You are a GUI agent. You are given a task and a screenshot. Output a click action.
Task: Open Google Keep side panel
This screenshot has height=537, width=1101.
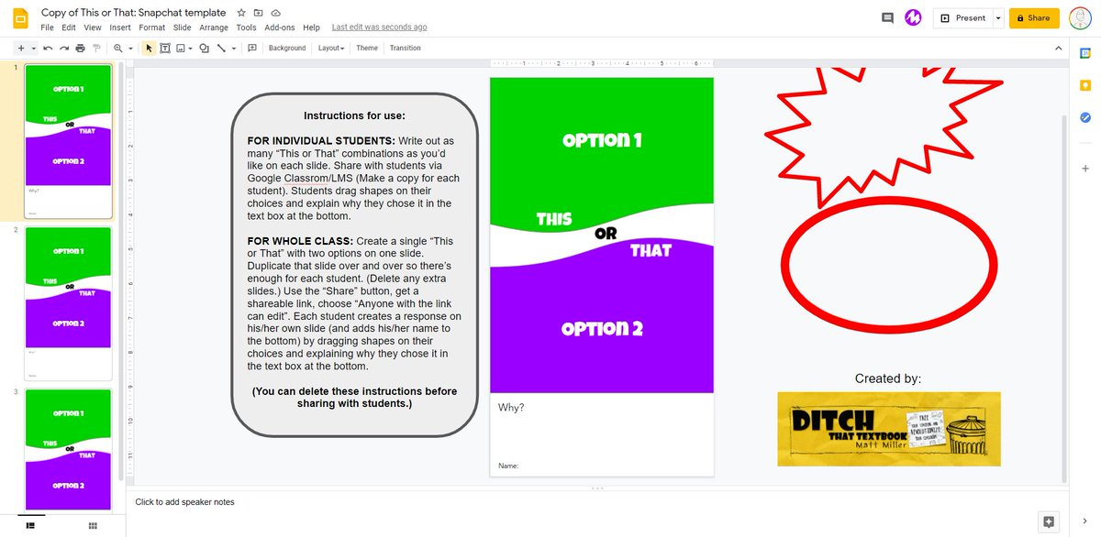coord(1085,86)
